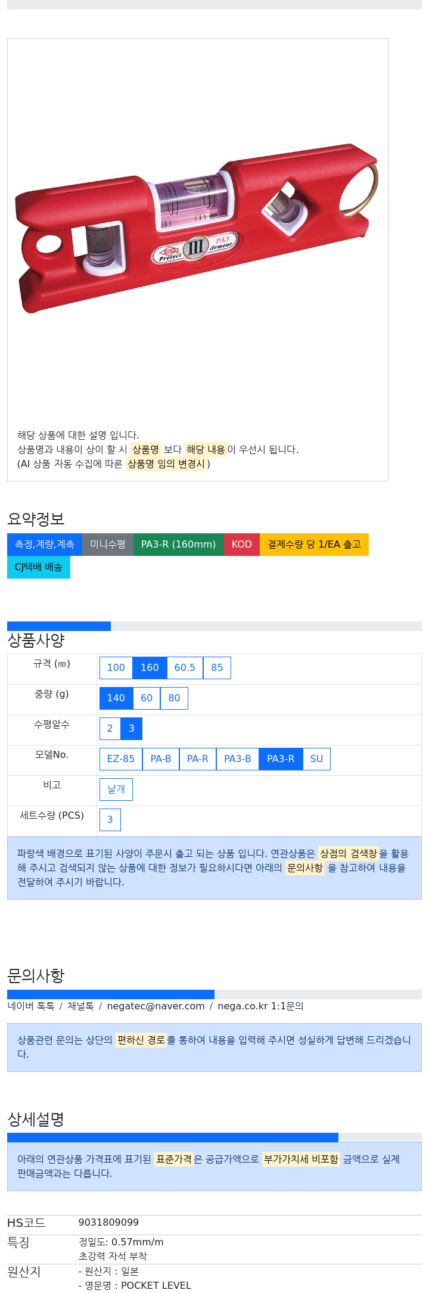Image resolution: width=429 pixels, height=1293 pixels.
Task: Choose the 60 g weight option
Action: coord(147,698)
